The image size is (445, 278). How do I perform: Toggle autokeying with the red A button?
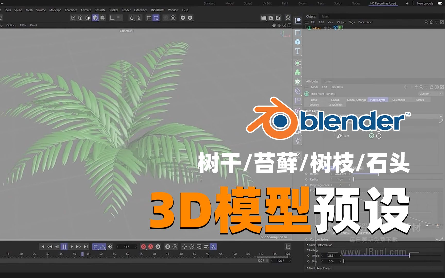pos(151,247)
